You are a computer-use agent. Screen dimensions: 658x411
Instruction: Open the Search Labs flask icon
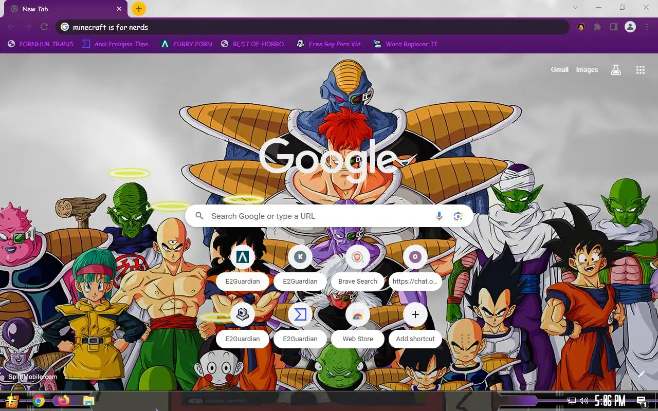616,70
